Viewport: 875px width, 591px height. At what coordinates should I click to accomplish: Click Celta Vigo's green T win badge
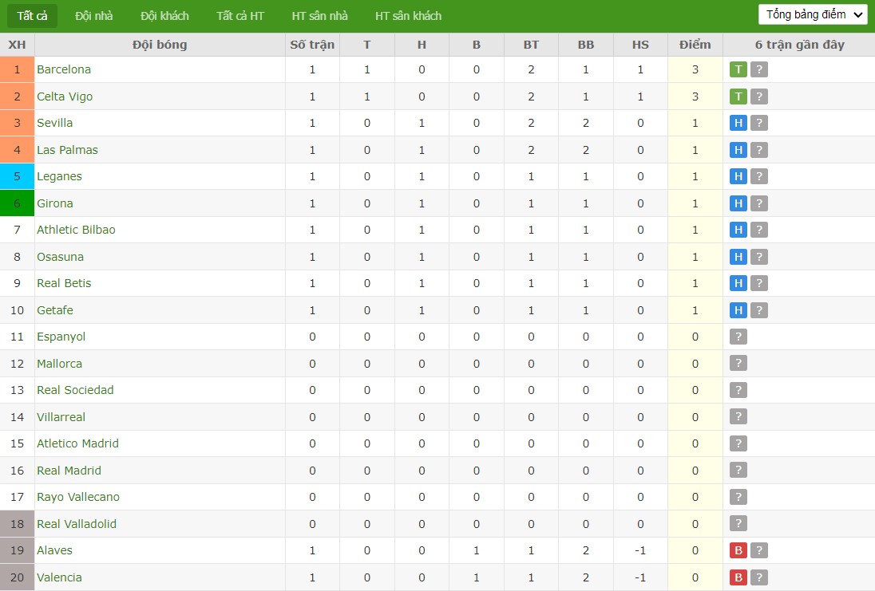point(738,97)
